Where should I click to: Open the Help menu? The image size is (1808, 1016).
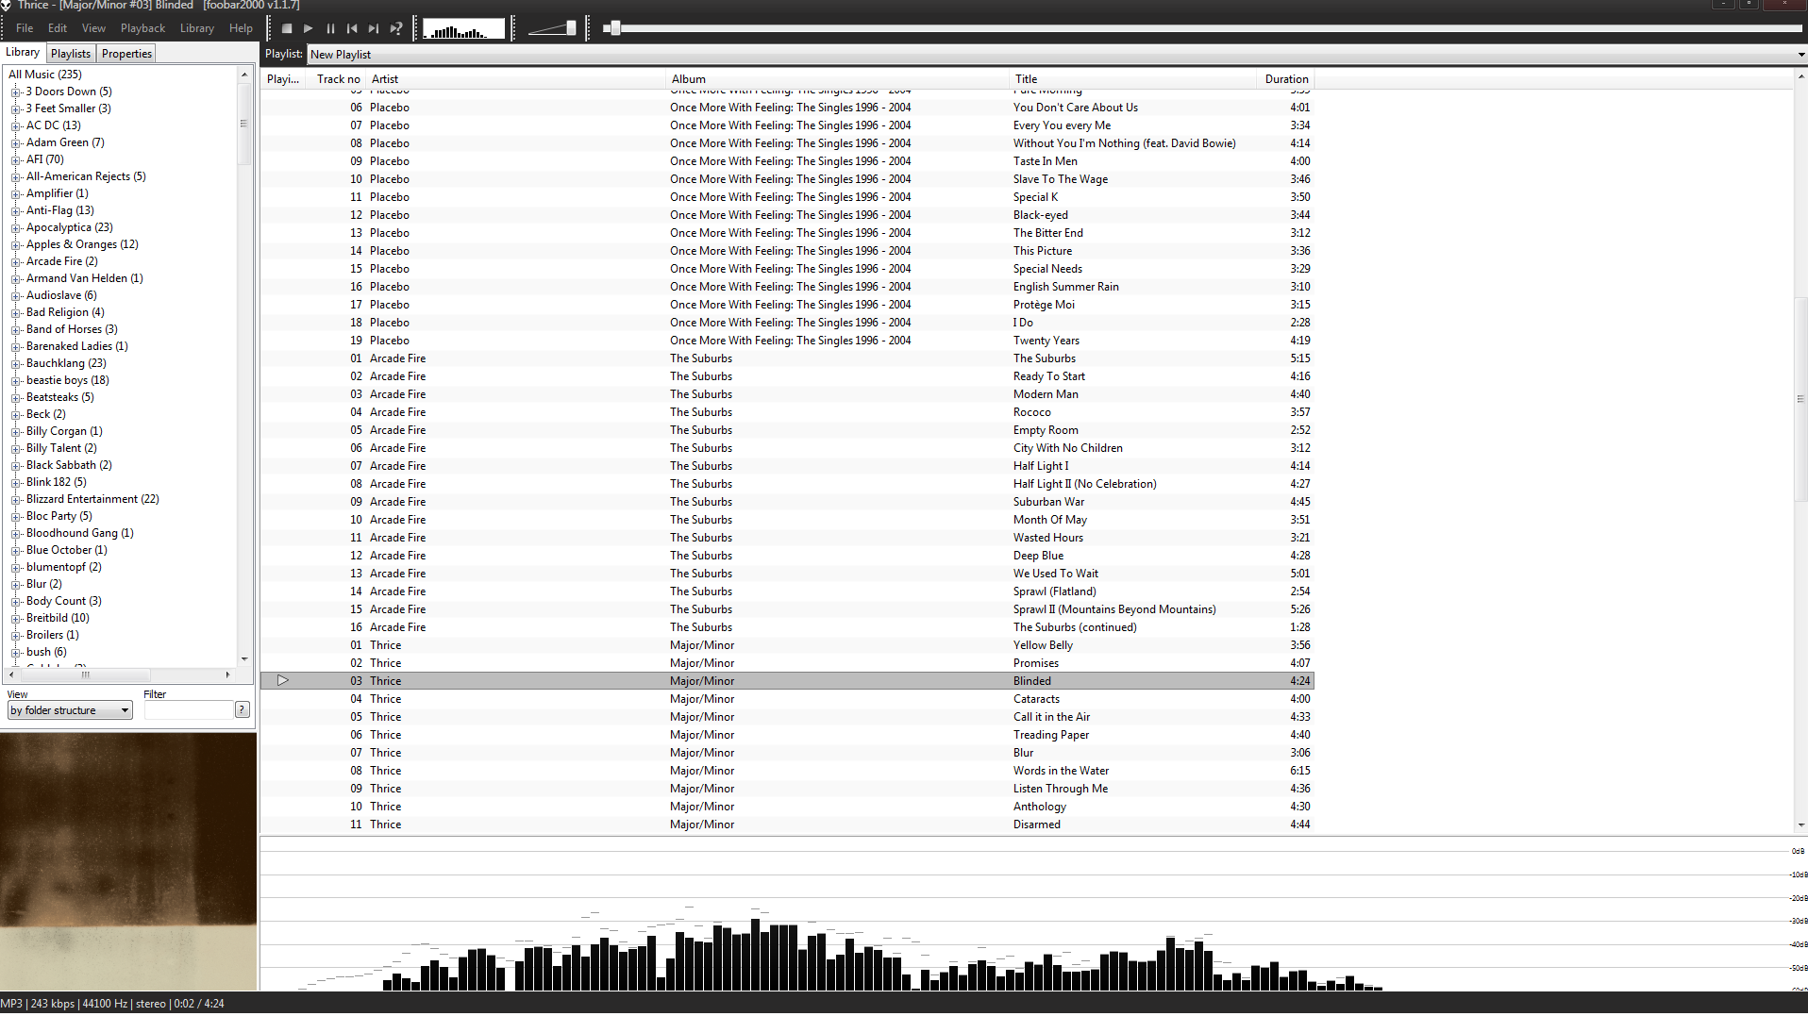[x=241, y=28]
